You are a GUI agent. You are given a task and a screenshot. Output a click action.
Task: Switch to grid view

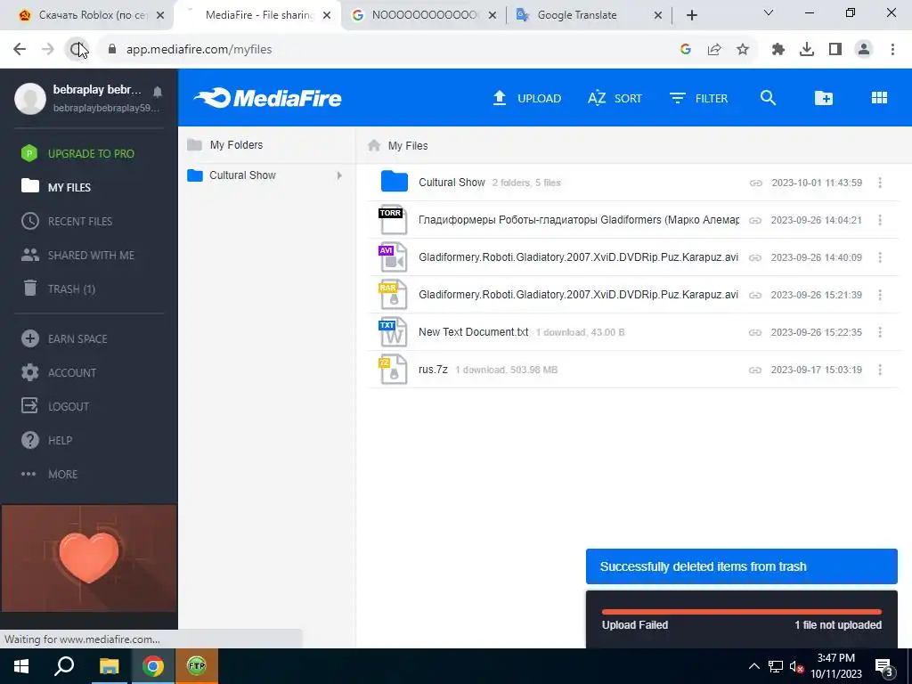pyautogui.click(x=879, y=98)
